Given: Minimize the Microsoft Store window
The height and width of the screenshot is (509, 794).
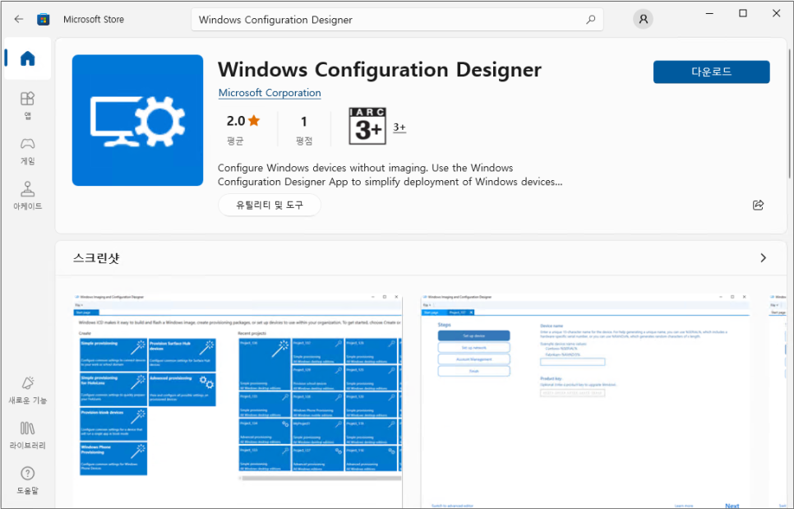Looking at the screenshot, I should click(x=709, y=13).
